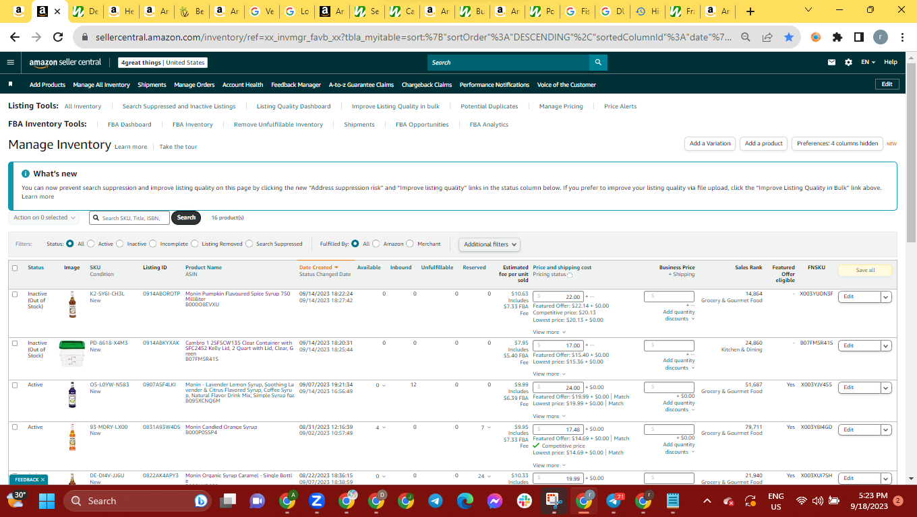Click Take the tour link
This screenshot has width=917, height=517.
pyautogui.click(x=178, y=147)
